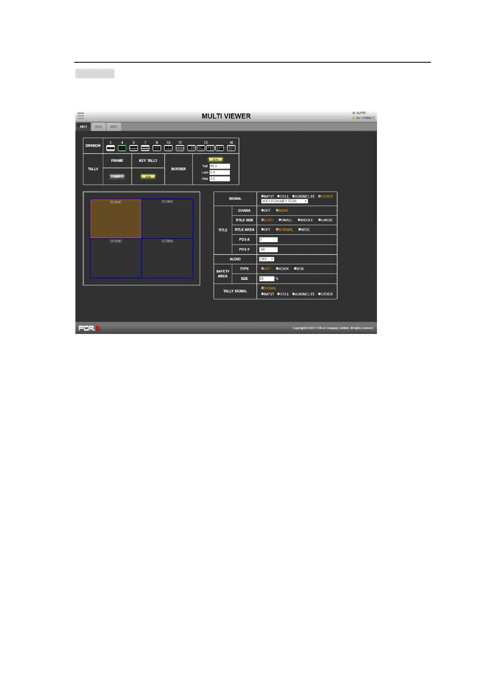Switch to the MV2 tab
Image resolution: width=488 pixels, height=690 pixels.
point(98,127)
